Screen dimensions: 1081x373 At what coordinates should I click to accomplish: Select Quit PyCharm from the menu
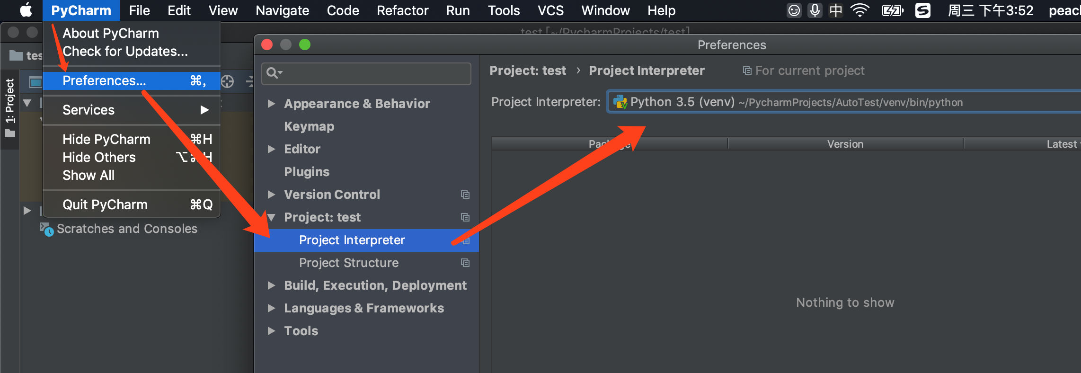(x=105, y=204)
